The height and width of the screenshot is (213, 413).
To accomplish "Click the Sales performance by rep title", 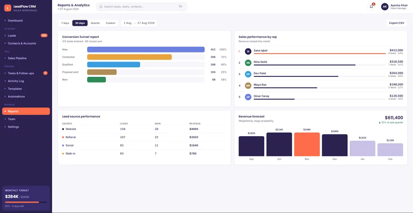I will 258,37.
